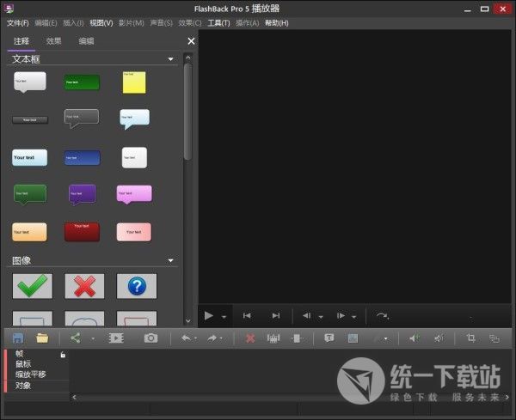
Task: Collapse the 文本框 section
Action: (x=171, y=60)
